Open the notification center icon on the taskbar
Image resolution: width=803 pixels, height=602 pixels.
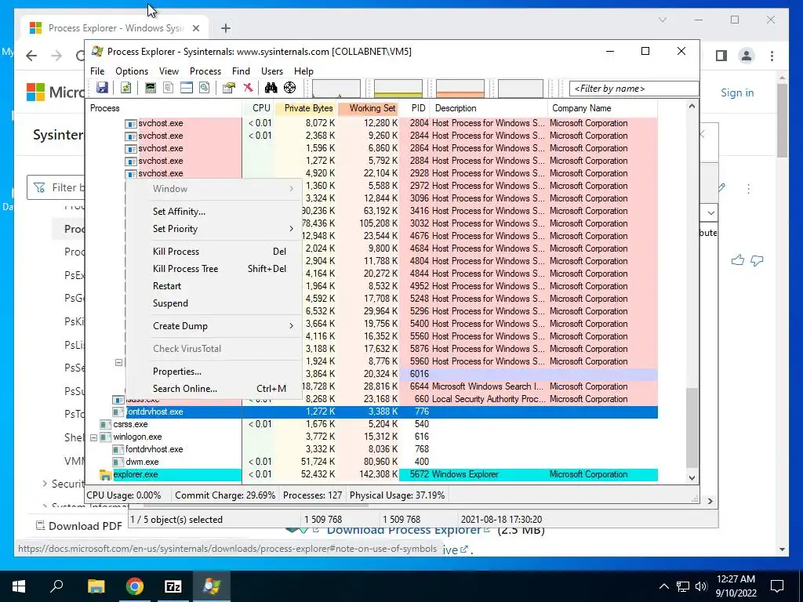[777, 586]
